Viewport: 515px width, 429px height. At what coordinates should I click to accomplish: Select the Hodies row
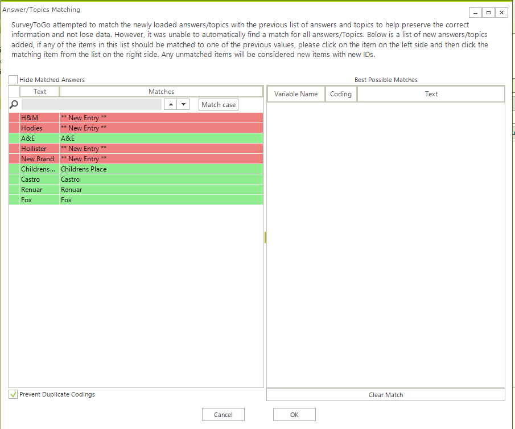coord(136,128)
